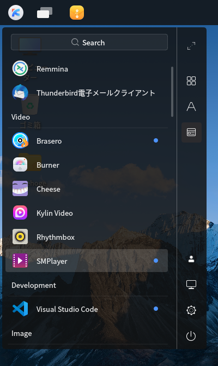Click the Visual Studio Code icon

click(20, 309)
